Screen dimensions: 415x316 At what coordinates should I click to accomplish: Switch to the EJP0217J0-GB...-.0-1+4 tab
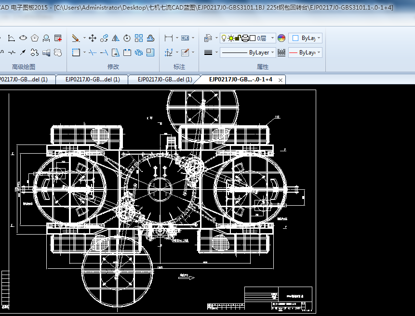(x=240, y=79)
